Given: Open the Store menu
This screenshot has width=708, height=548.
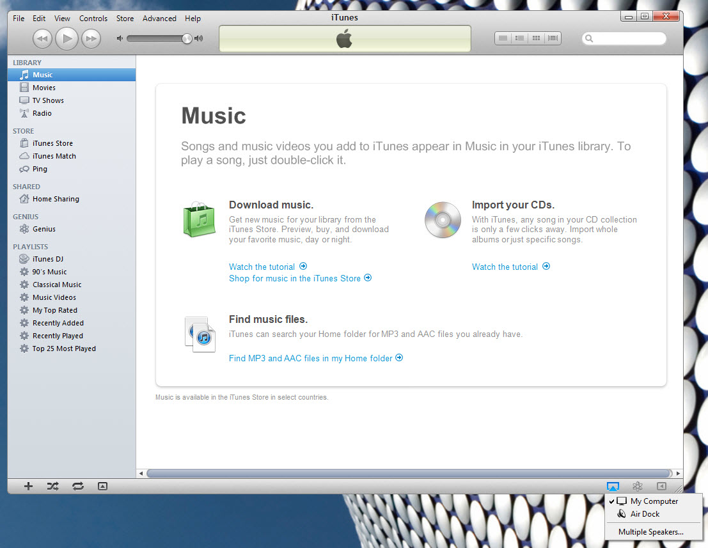Looking at the screenshot, I should coord(125,19).
